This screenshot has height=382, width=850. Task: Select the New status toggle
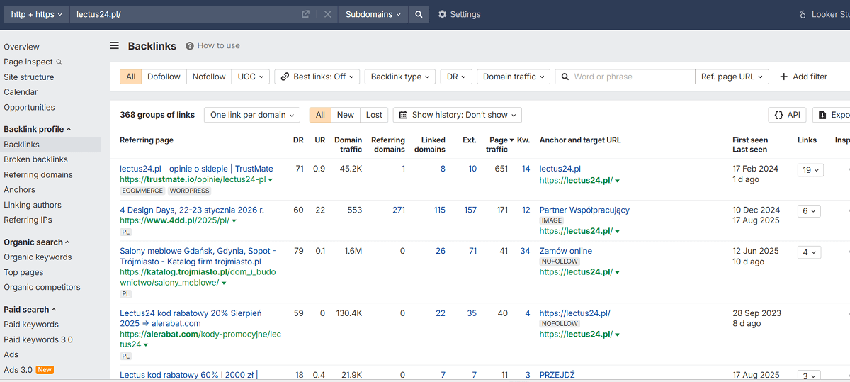click(x=346, y=115)
